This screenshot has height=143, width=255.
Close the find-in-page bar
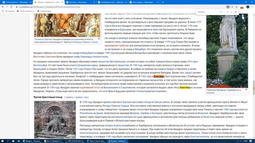(235, 12)
